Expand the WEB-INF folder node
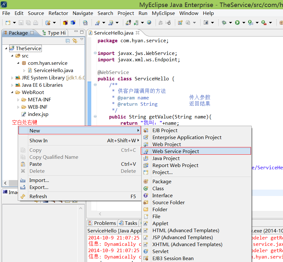283x262 pixels. pos(18,107)
